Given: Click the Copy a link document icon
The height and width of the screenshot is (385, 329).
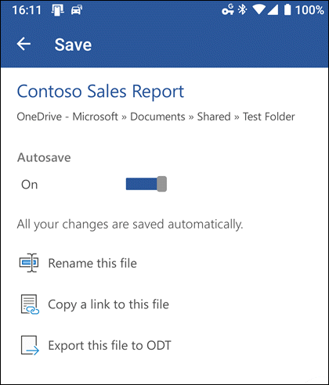Looking at the screenshot, I should coord(30,304).
